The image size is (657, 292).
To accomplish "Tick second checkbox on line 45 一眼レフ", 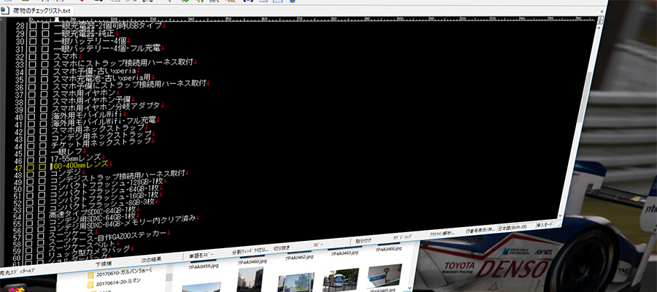I will pyautogui.click(x=44, y=150).
